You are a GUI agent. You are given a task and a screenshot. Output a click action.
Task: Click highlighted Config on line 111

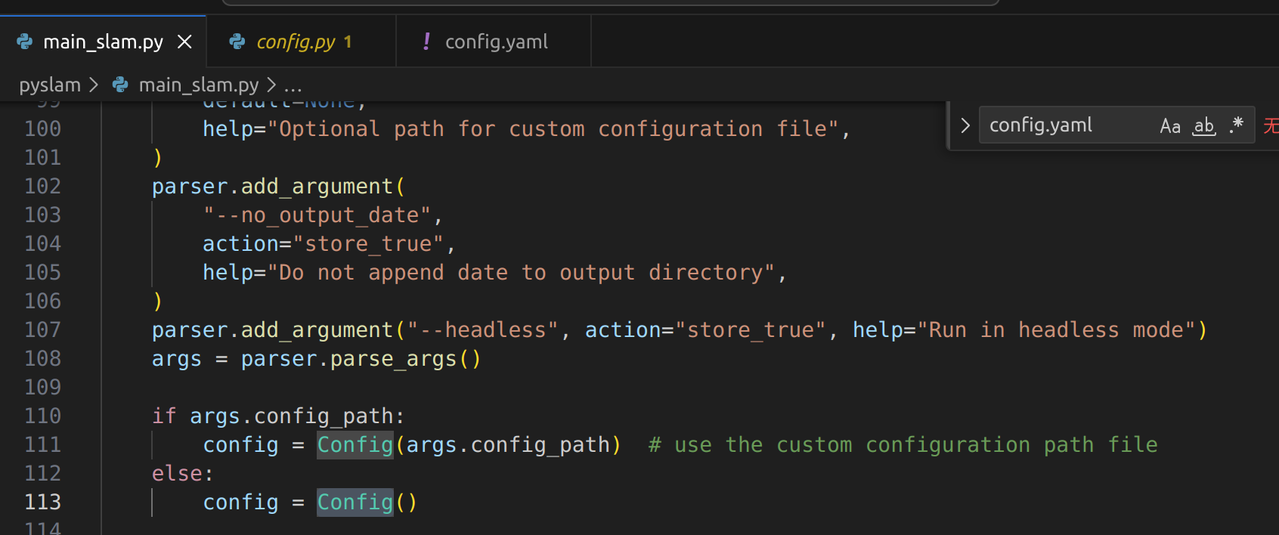(x=355, y=445)
